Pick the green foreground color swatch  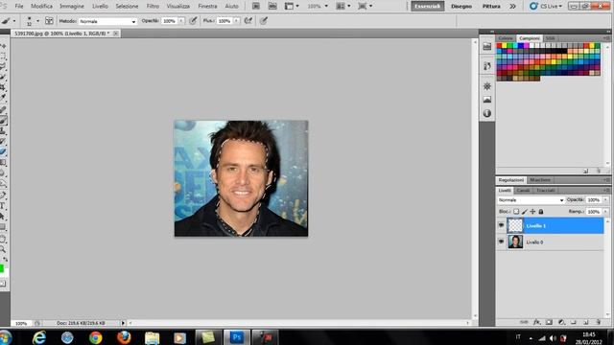point(2,268)
